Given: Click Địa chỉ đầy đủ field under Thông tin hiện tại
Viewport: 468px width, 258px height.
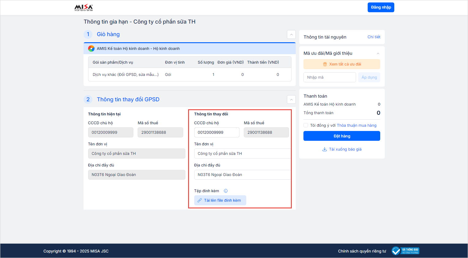Looking at the screenshot, I should 136,175.
